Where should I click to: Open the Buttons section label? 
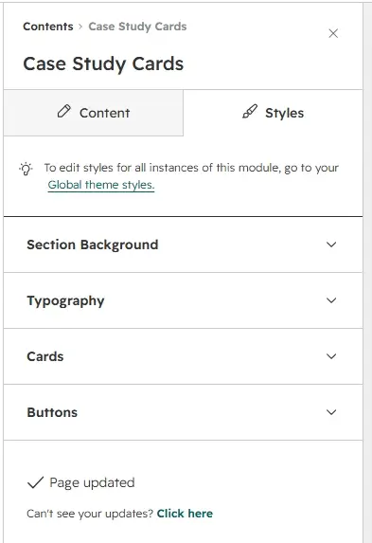(52, 412)
